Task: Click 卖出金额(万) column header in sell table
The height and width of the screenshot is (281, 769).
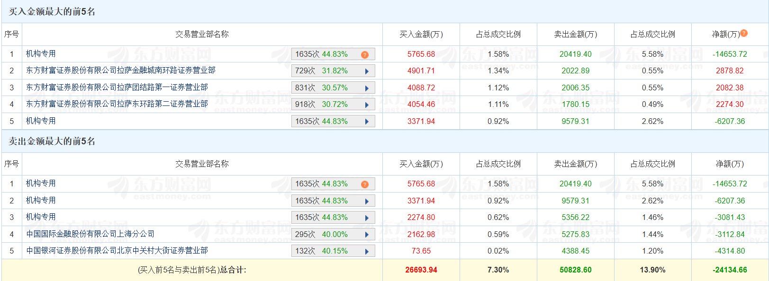Action: click(x=576, y=164)
